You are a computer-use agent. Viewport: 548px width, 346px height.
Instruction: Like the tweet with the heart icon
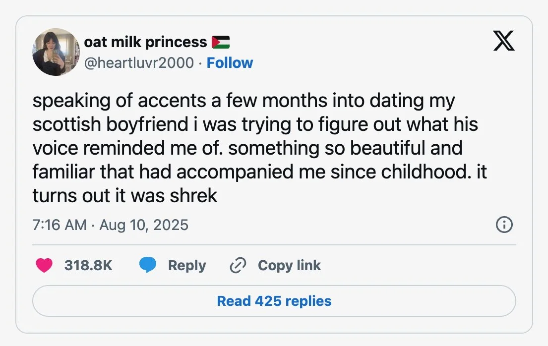44,266
